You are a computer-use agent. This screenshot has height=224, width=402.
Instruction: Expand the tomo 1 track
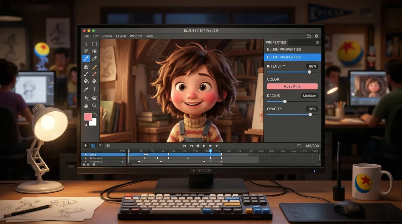pos(86,158)
